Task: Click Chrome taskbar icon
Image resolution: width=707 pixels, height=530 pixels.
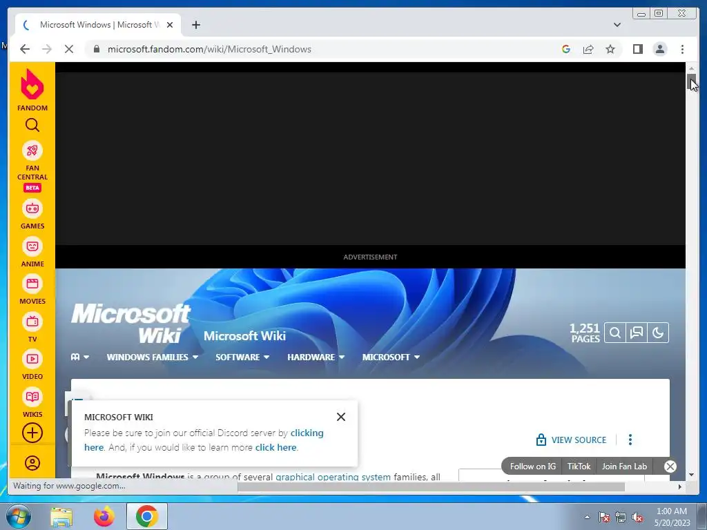Action: pyautogui.click(x=146, y=516)
